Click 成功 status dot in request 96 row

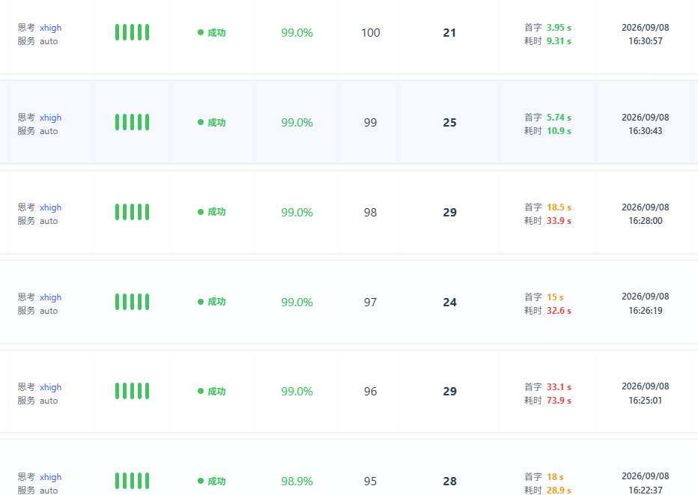click(x=201, y=391)
